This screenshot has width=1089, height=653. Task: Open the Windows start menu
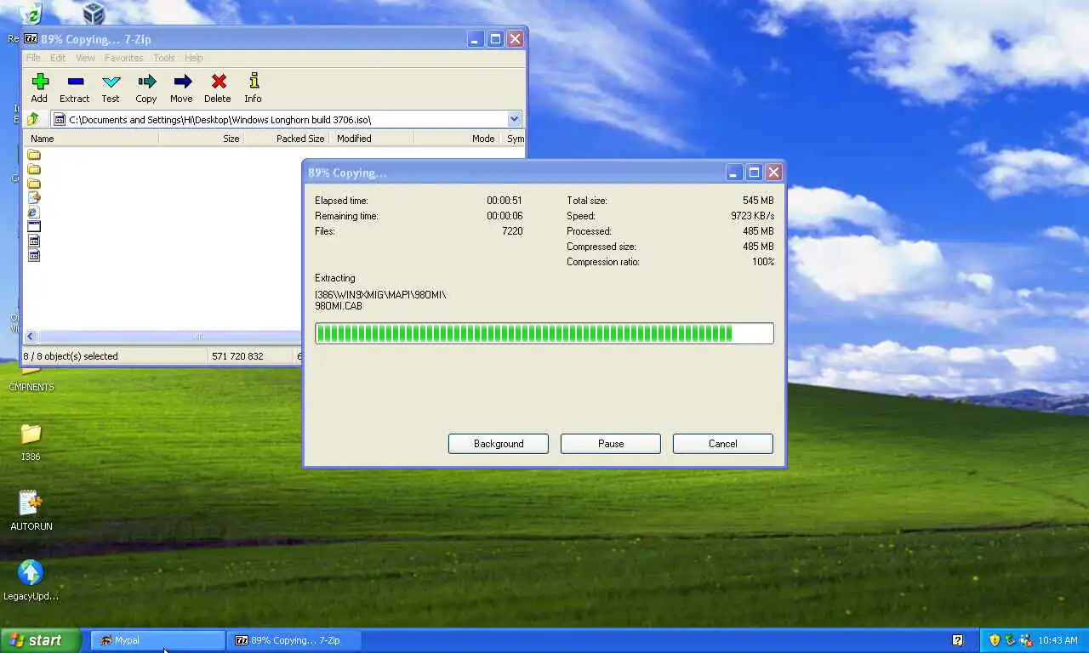(41, 640)
